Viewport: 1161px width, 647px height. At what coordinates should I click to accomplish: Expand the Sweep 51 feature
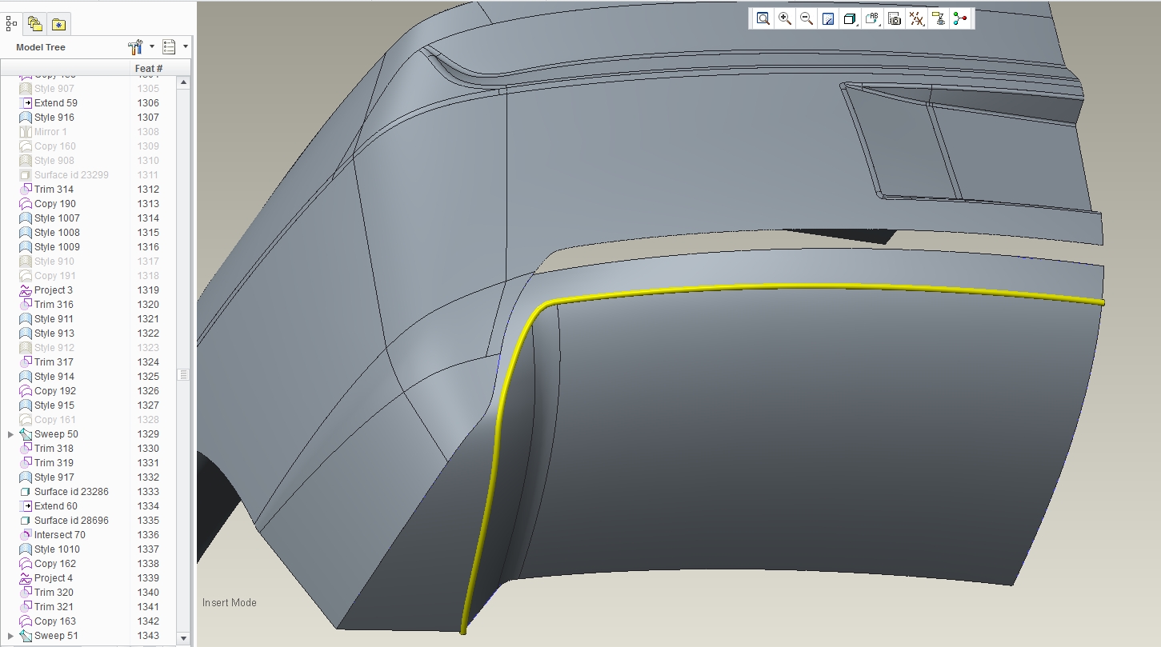10,636
